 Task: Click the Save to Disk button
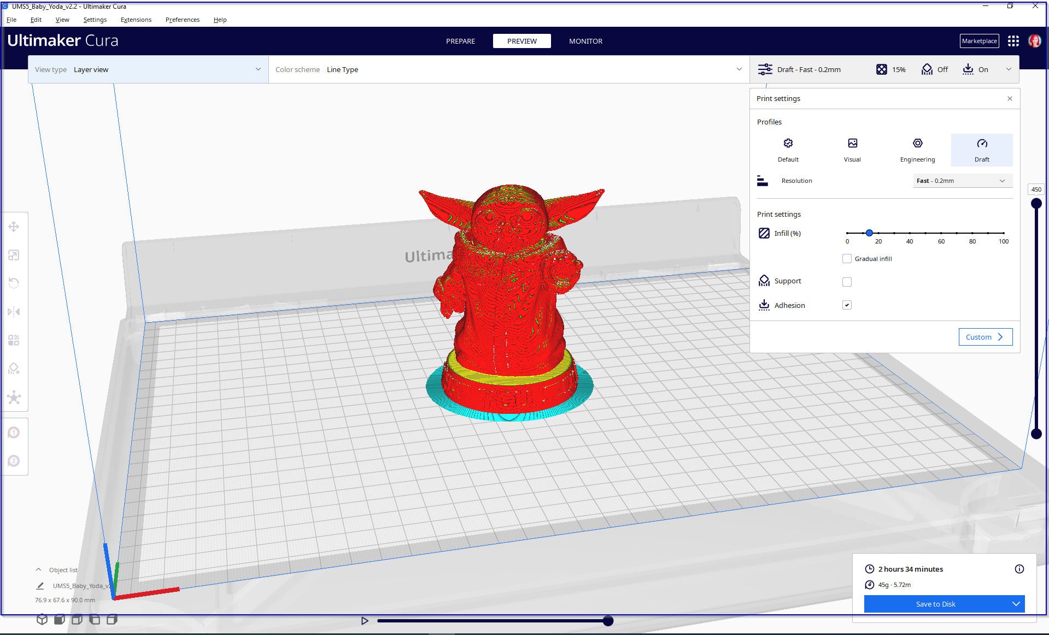[x=936, y=604]
